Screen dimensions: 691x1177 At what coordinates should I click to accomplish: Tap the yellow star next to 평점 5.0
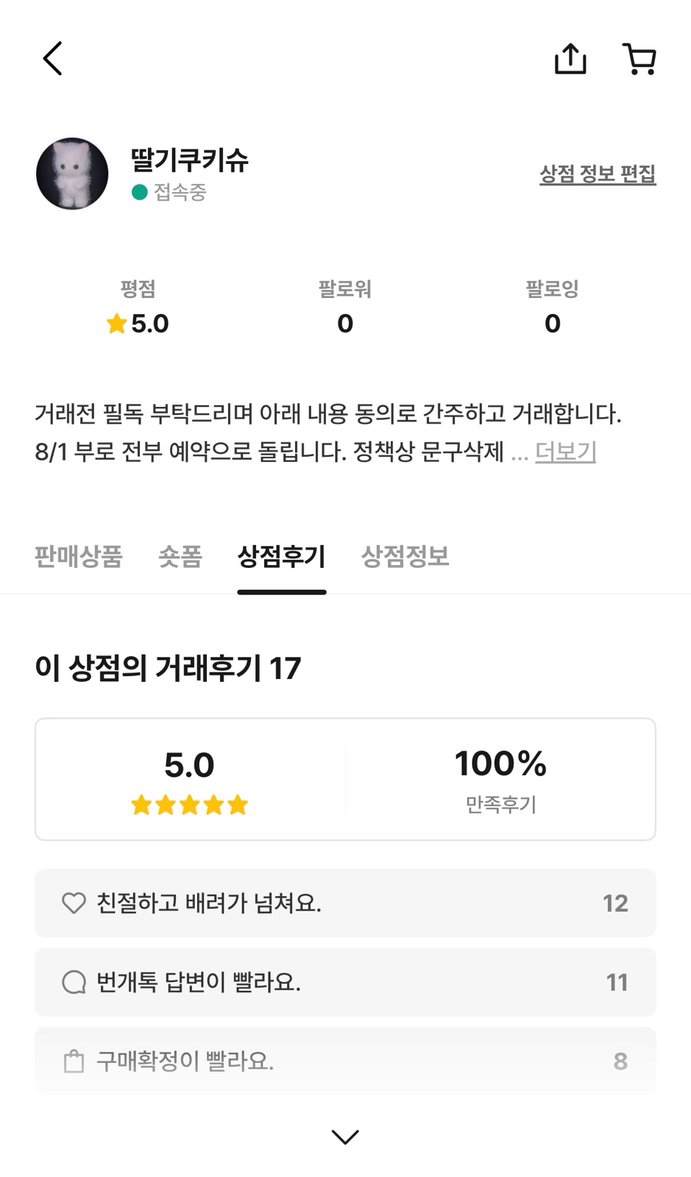point(116,324)
